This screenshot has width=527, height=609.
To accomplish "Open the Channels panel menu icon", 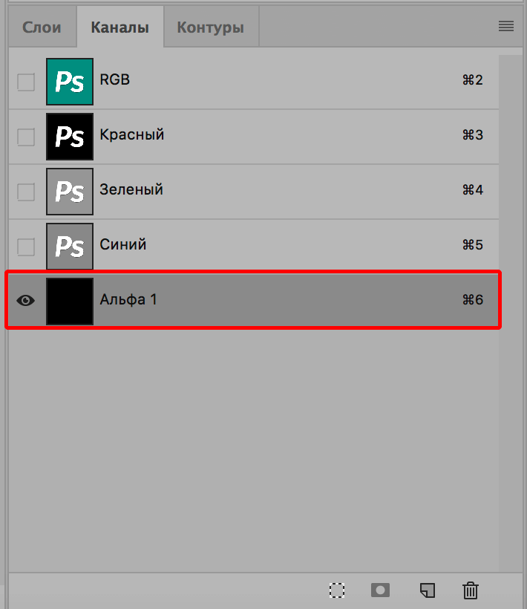I will click(x=506, y=26).
